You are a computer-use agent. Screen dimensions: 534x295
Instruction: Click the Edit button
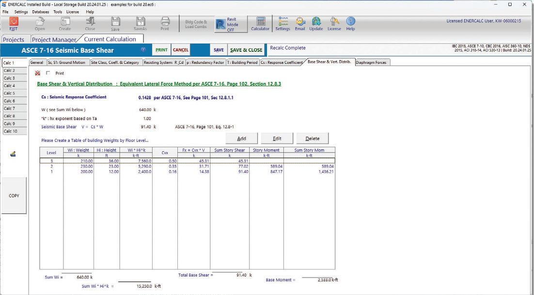[x=277, y=139]
